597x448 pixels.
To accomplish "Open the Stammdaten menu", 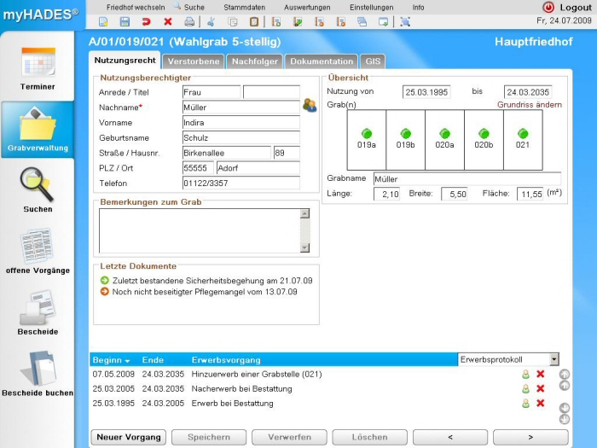I will coord(245,7).
